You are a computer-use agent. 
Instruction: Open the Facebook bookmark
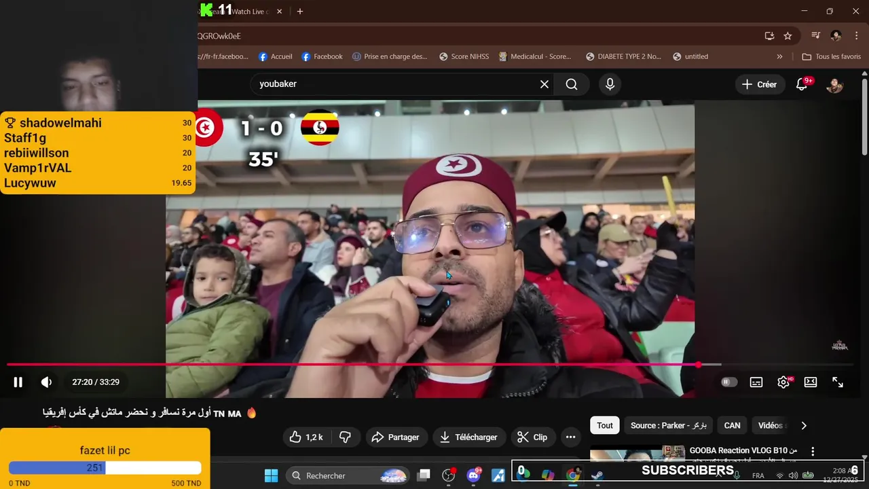[x=322, y=57]
